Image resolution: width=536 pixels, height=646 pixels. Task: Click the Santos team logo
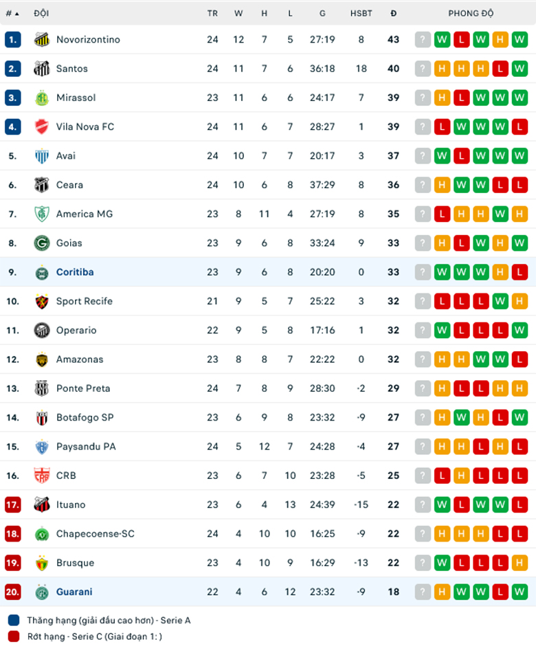(41, 69)
